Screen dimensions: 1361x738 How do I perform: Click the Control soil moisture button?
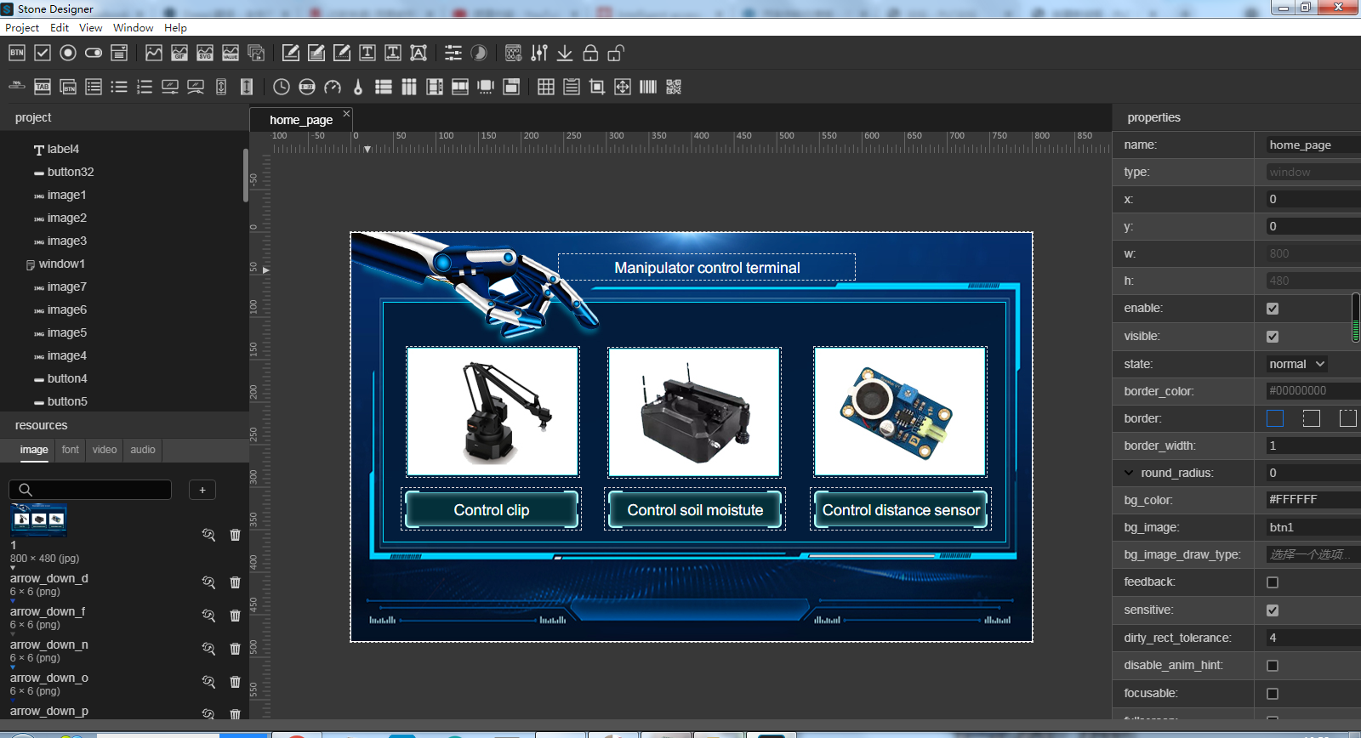[695, 509]
